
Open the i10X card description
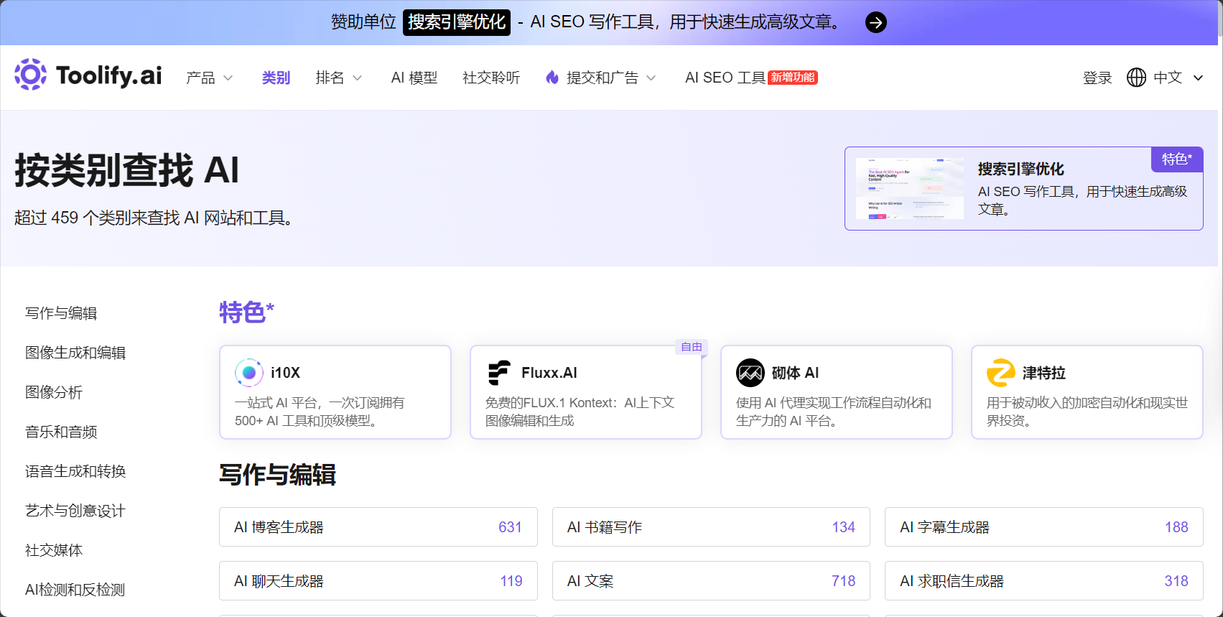pyautogui.click(x=320, y=412)
